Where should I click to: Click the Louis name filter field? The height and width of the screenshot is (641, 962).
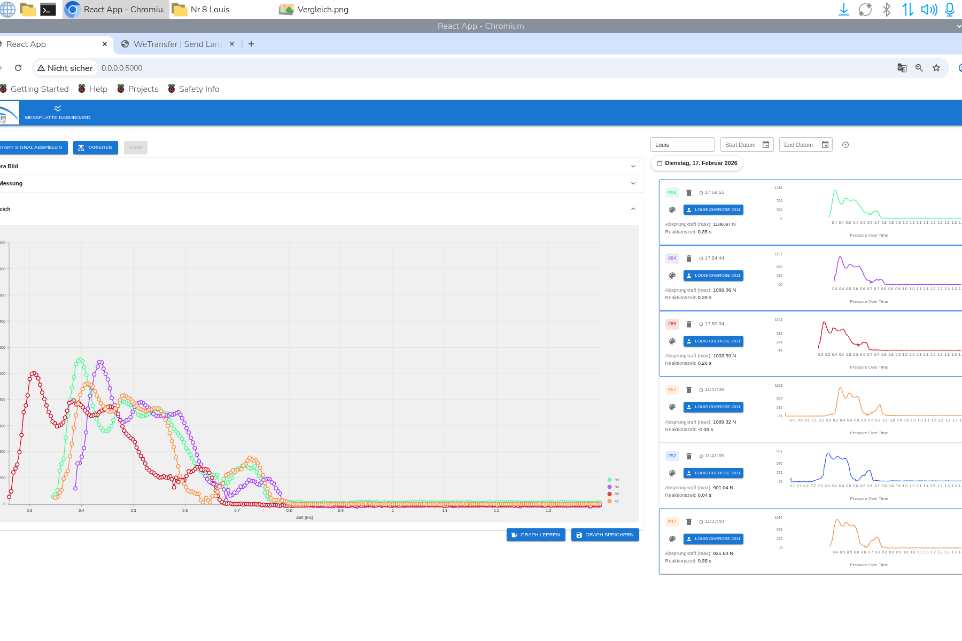[682, 145]
